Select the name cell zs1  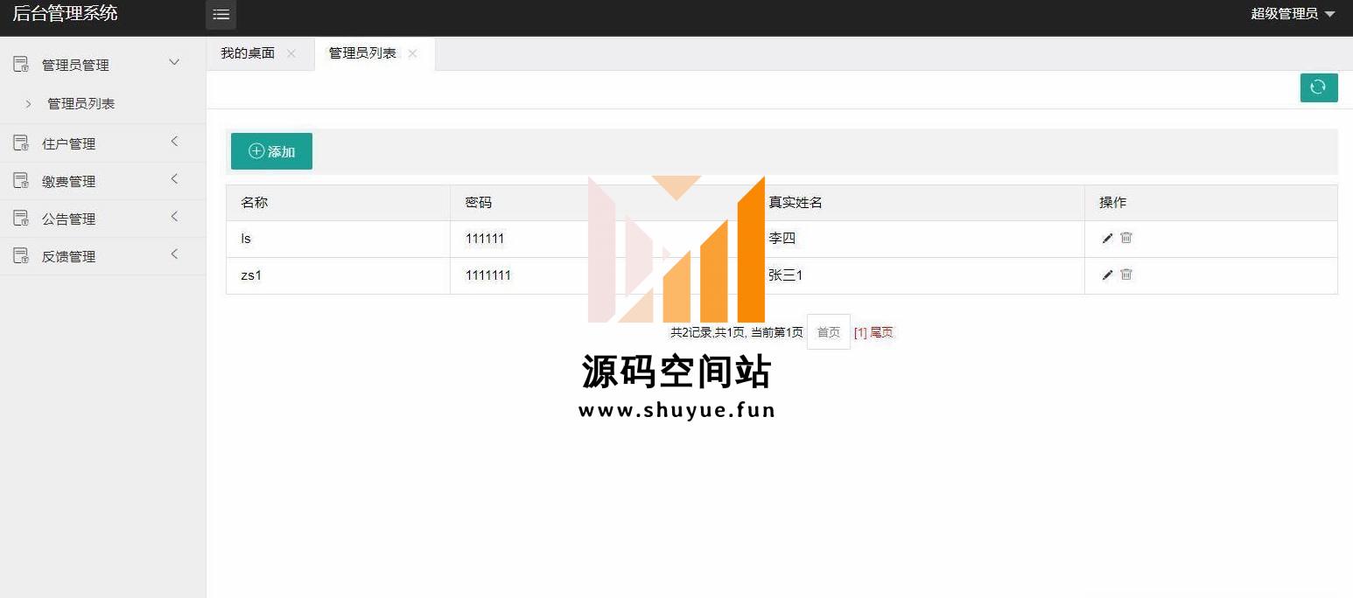pyautogui.click(x=252, y=275)
